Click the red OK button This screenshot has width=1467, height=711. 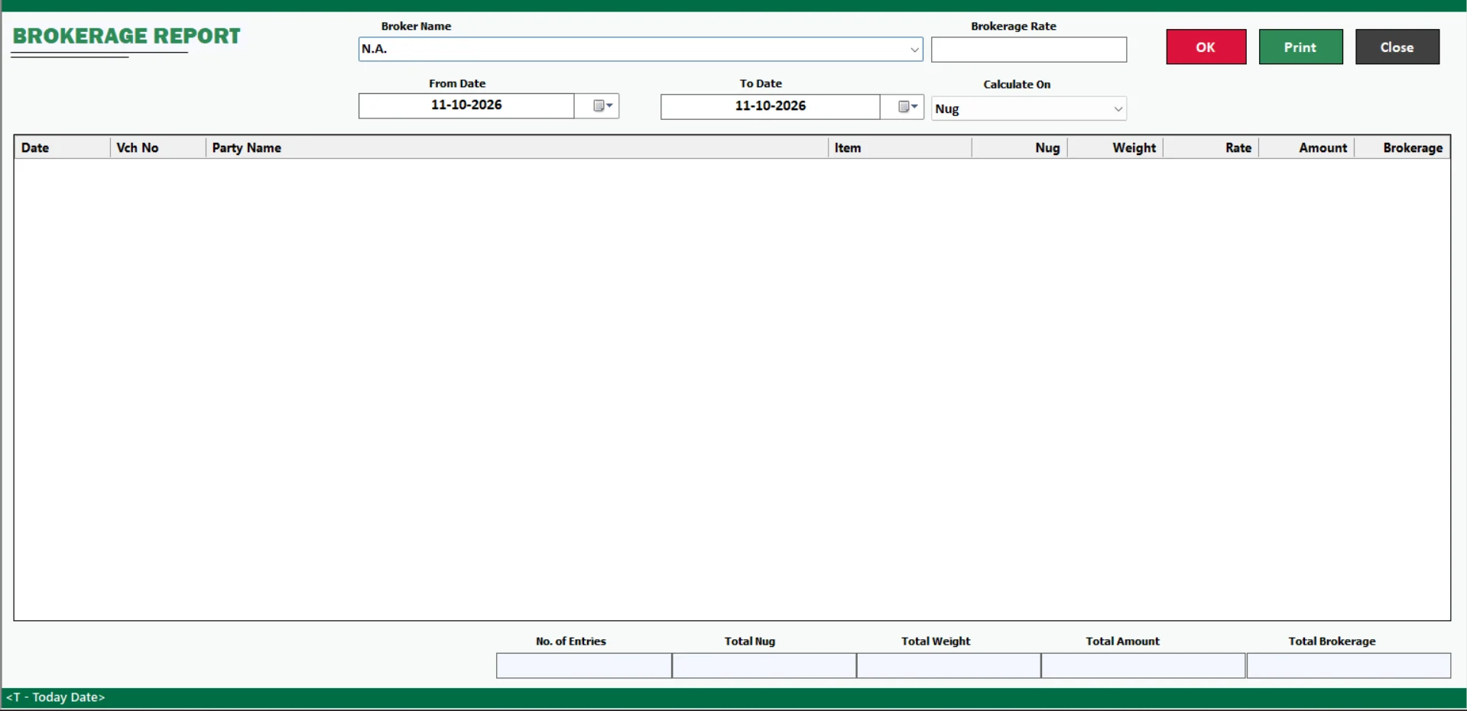point(1206,47)
